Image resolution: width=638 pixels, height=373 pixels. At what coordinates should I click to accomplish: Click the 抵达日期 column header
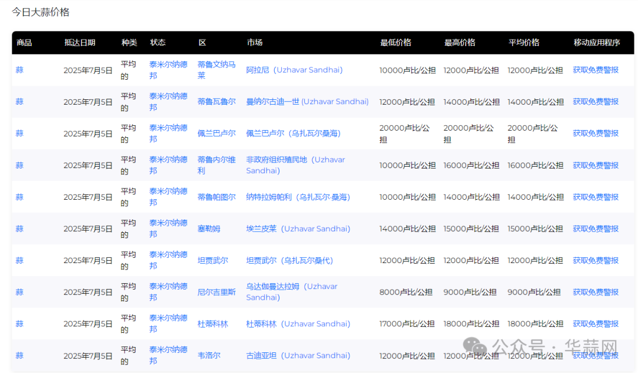(80, 43)
